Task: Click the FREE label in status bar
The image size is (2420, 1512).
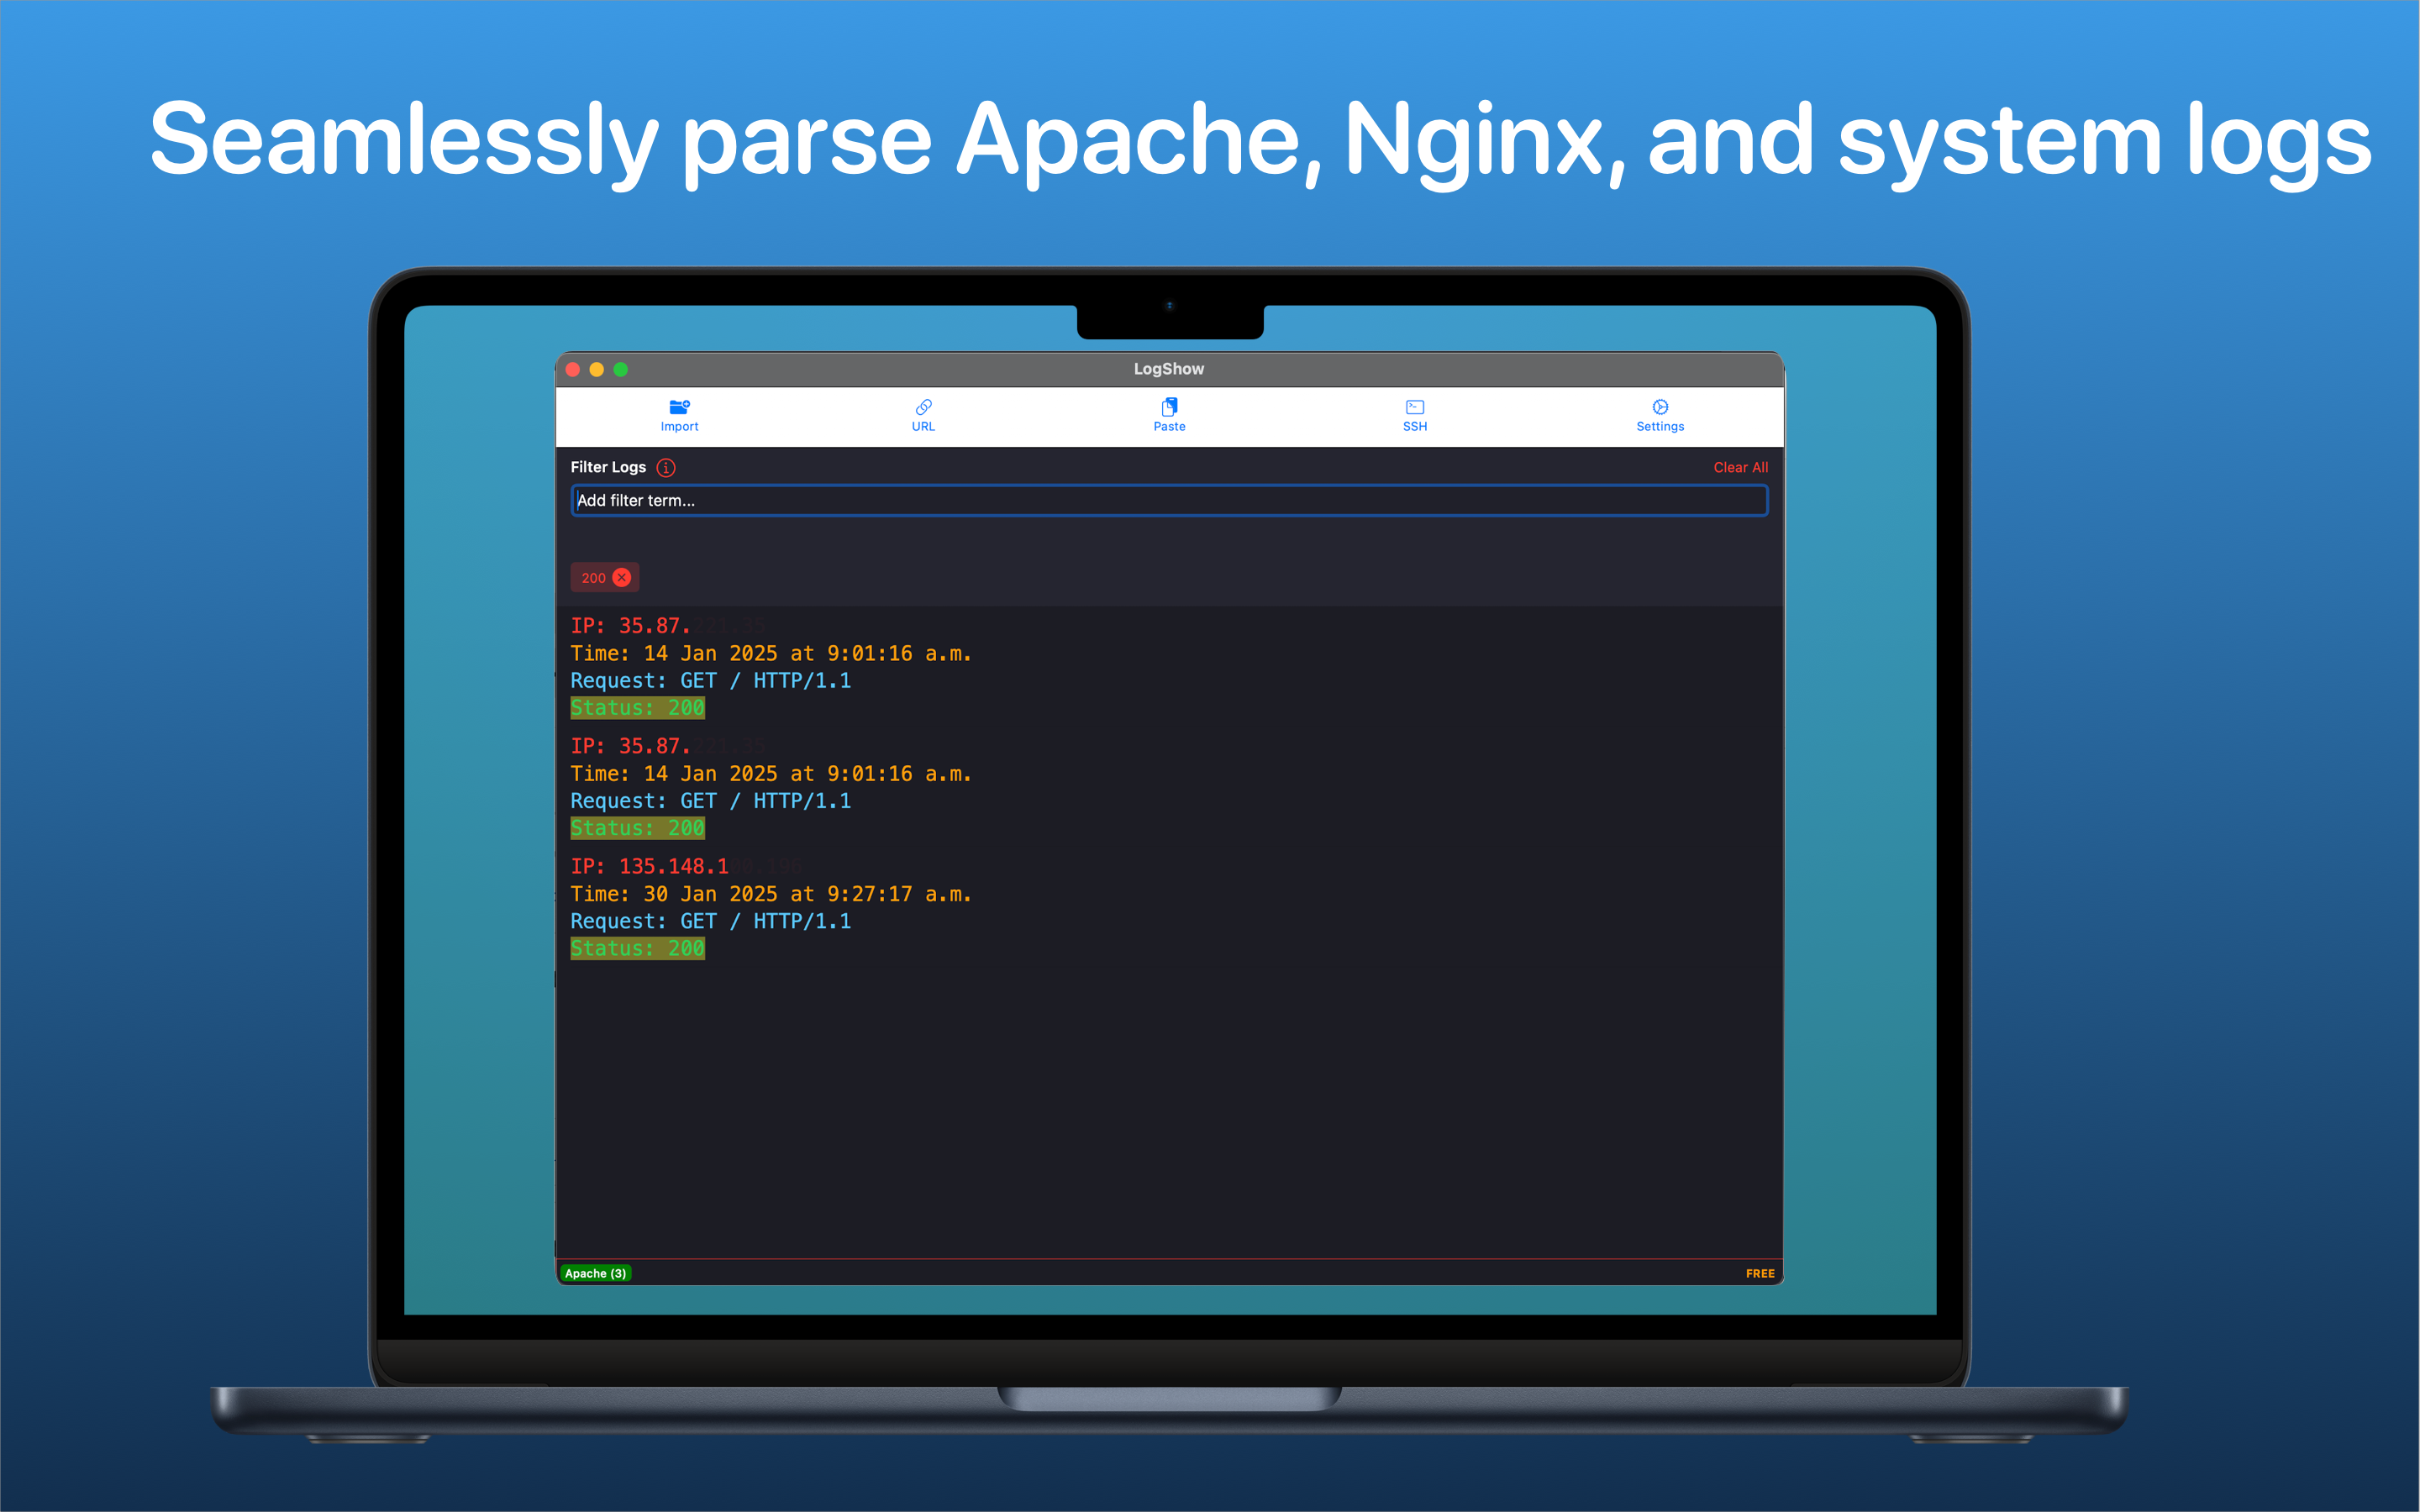Action: point(1760,1273)
